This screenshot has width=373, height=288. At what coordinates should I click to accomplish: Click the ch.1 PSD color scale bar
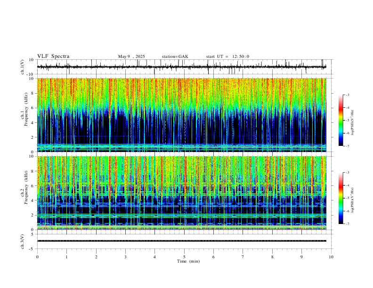[x=341, y=120]
